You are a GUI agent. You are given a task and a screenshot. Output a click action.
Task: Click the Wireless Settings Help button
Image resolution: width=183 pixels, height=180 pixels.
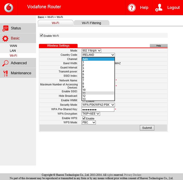pyautogui.click(x=159, y=46)
